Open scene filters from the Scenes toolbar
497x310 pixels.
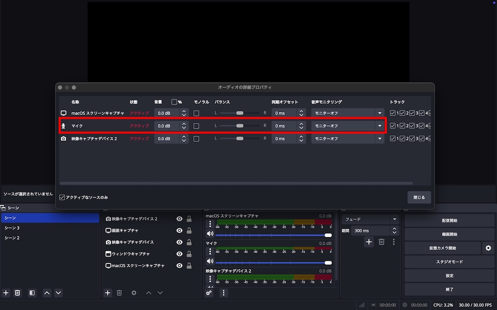click(x=32, y=293)
